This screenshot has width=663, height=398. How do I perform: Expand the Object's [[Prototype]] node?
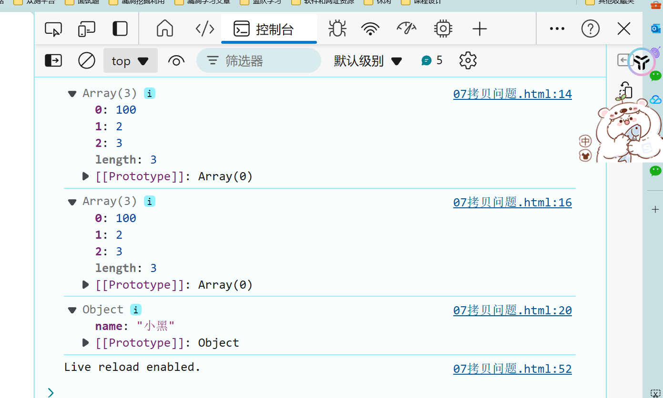(86, 343)
